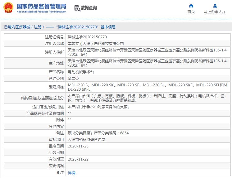Image resolution: width=232 pixels, height=178 pixels.
Task: Open the 详情 details link
Action: (72, 173)
